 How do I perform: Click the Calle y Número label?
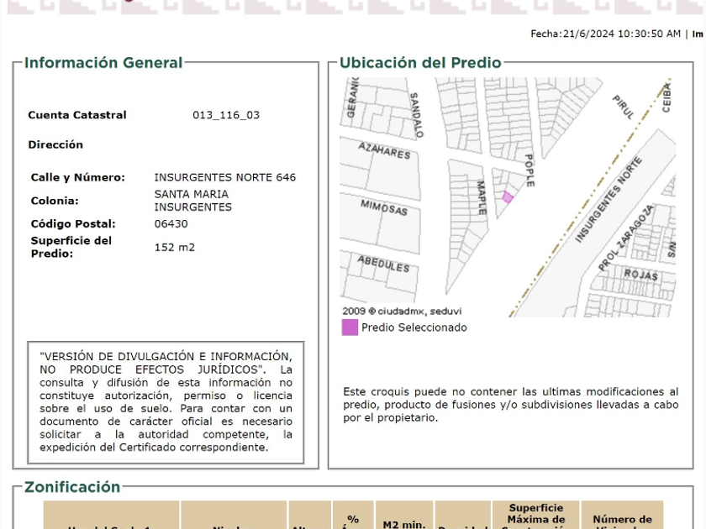tap(78, 177)
